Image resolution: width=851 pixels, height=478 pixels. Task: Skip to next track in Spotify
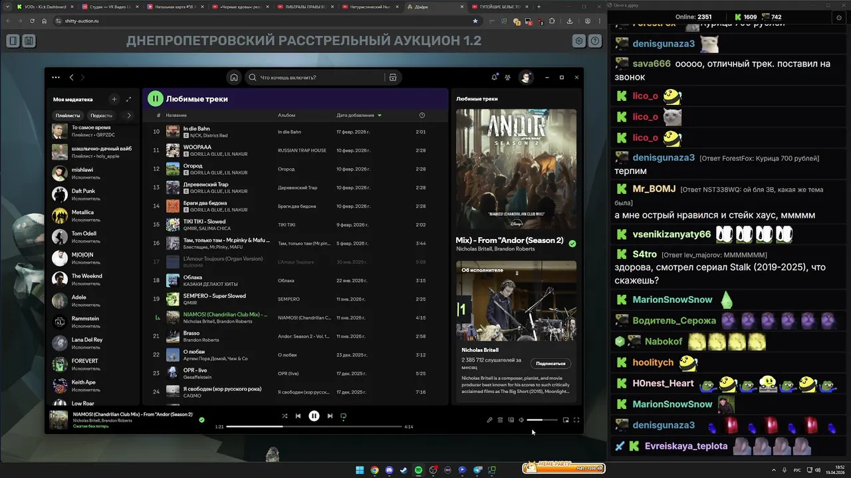click(330, 416)
